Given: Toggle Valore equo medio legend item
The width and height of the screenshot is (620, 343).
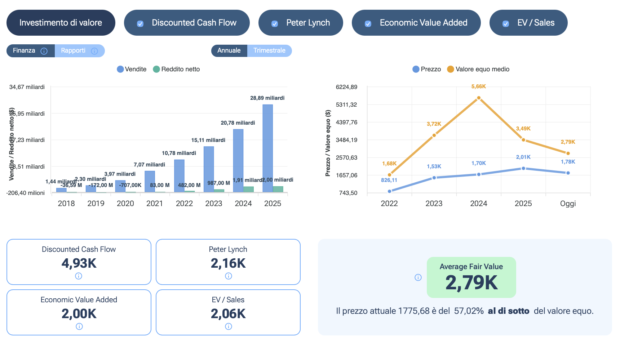Looking at the screenshot, I should pyautogui.click(x=478, y=69).
